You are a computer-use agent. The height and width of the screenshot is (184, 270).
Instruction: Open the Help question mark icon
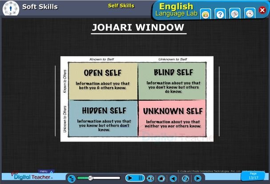tap(220, 14)
